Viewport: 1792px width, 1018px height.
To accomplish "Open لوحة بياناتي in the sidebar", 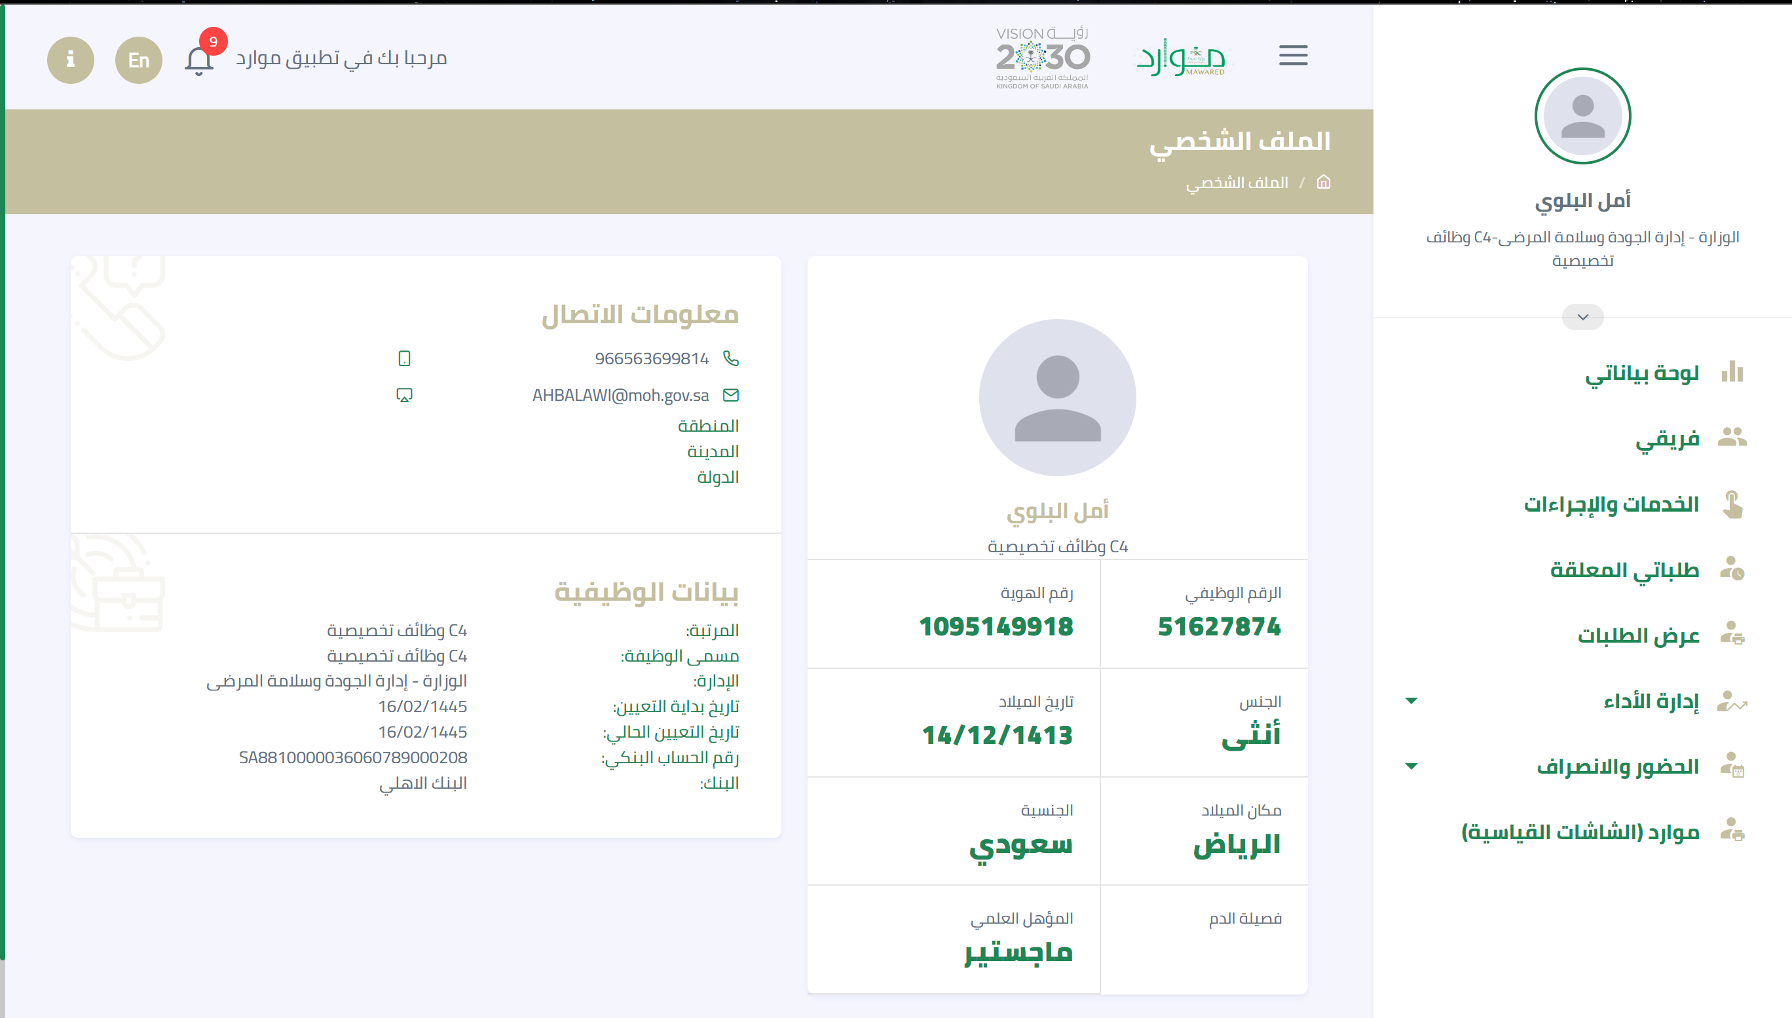I will coord(1641,373).
